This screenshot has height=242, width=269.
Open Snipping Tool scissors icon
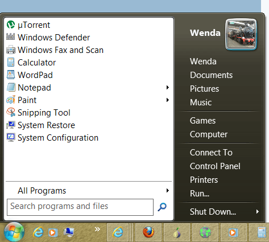[x=11, y=112]
